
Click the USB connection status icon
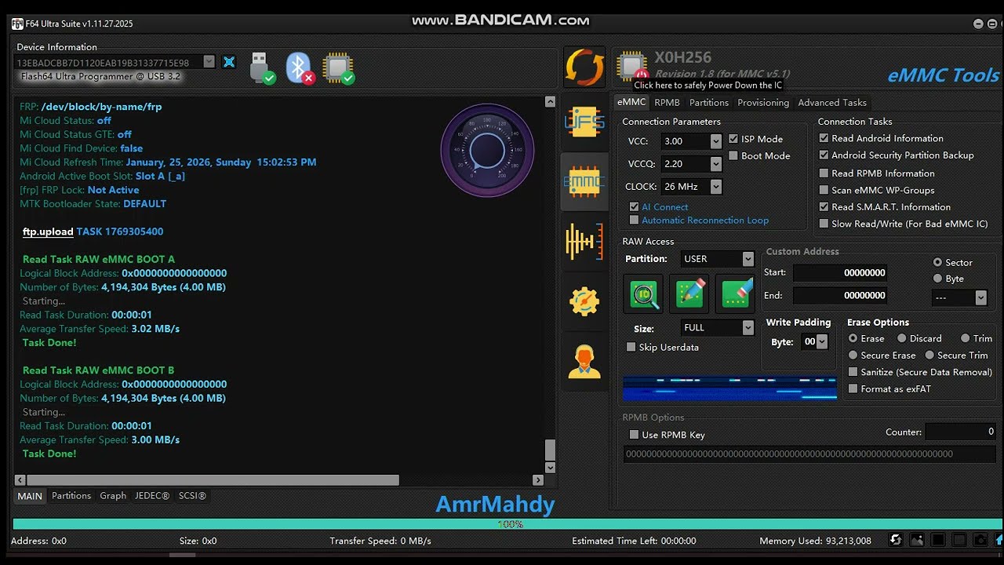coord(261,68)
